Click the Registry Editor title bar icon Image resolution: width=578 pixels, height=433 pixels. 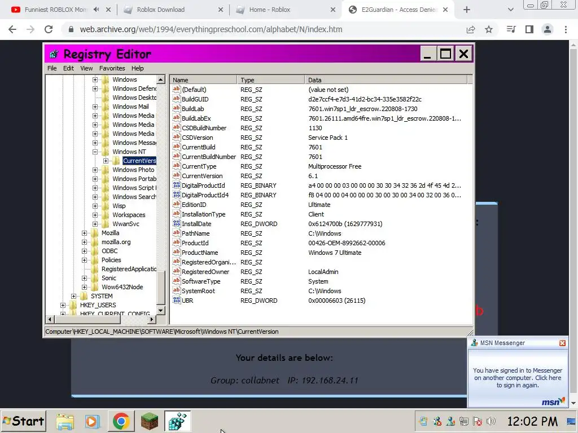pos(54,54)
